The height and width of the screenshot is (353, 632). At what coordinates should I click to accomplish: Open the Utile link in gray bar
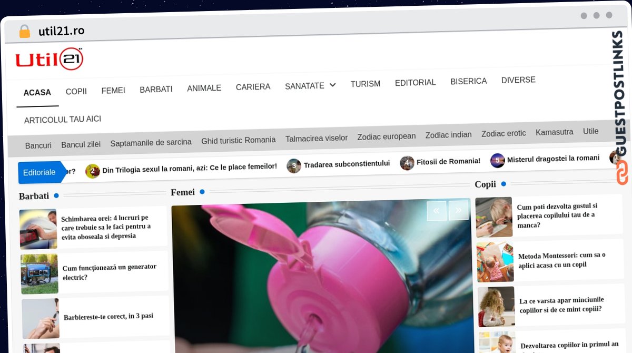(591, 131)
